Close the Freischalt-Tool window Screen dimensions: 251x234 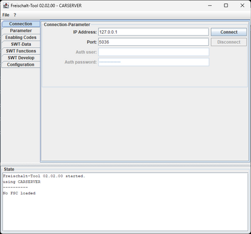243,5
